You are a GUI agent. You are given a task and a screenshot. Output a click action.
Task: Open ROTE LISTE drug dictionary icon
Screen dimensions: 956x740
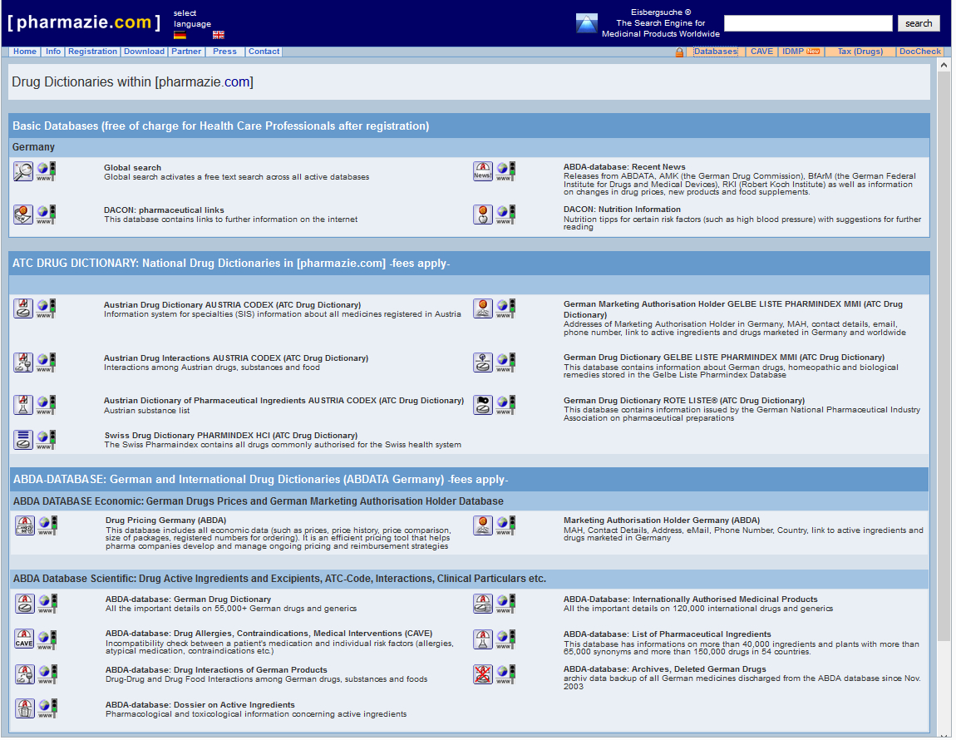483,405
